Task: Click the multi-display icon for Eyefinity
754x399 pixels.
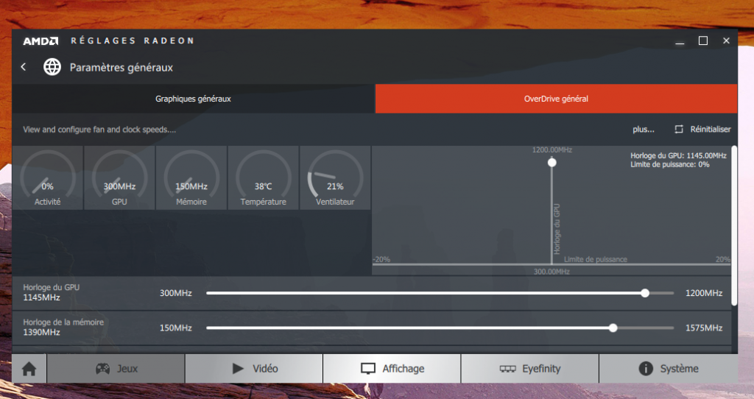Action: 507,369
